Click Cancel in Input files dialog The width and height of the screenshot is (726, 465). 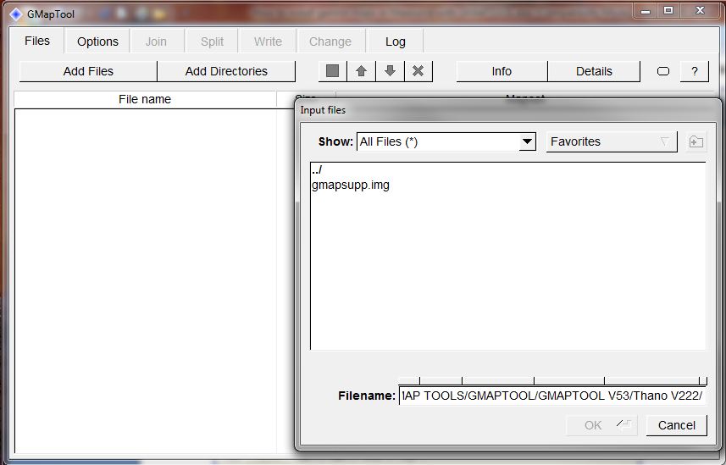pyautogui.click(x=676, y=425)
